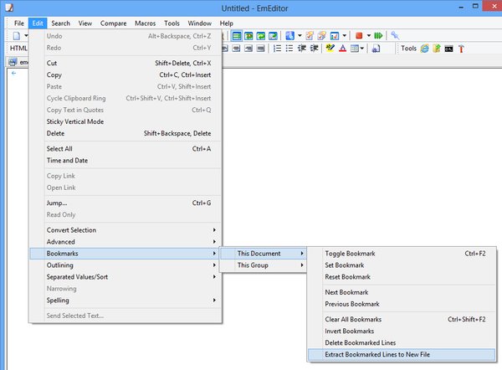
Task: Click the Jump... menu entry
Action: coord(57,203)
